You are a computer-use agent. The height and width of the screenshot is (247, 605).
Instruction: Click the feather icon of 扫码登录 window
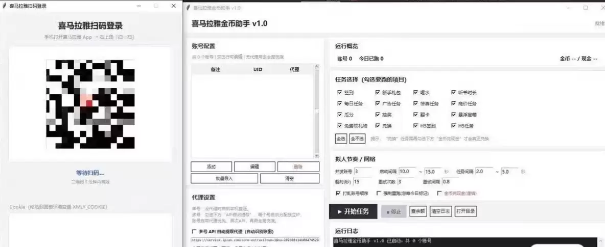pos(4,6)
